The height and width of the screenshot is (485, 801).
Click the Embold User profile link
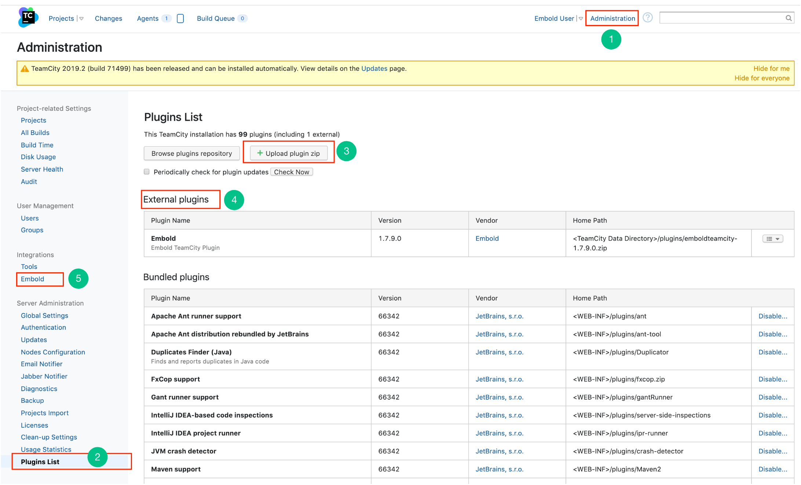click(554, 18)
